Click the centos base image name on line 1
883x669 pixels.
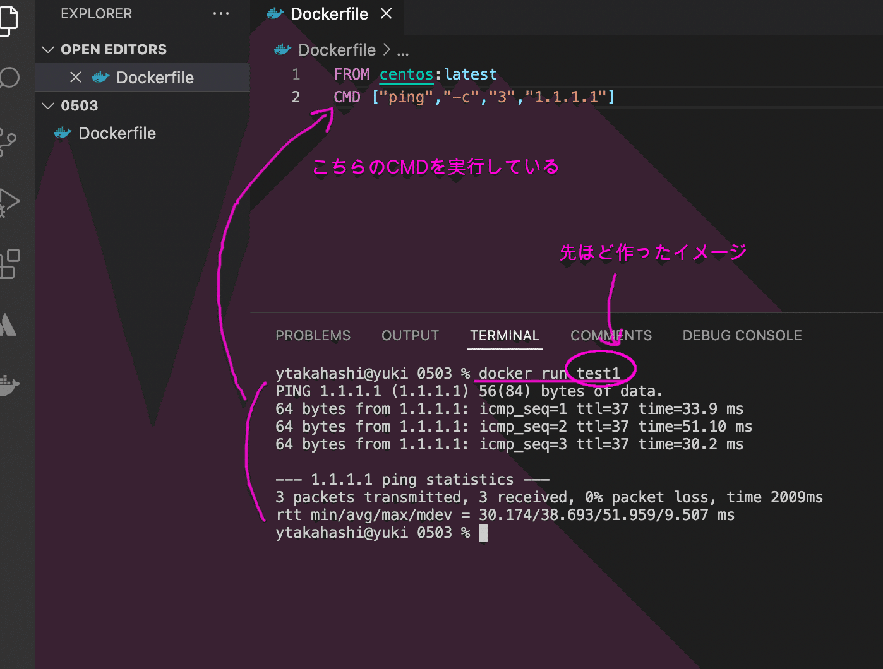pos(405,74)
